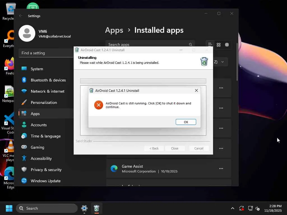Open Network & internet settings

[46, 91]
